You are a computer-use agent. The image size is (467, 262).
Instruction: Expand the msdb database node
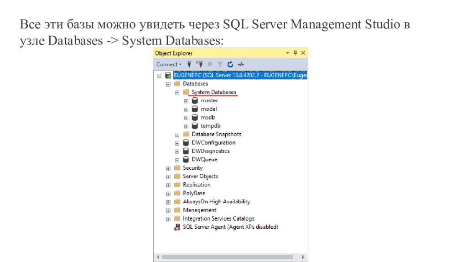click(x=186, y=118)
